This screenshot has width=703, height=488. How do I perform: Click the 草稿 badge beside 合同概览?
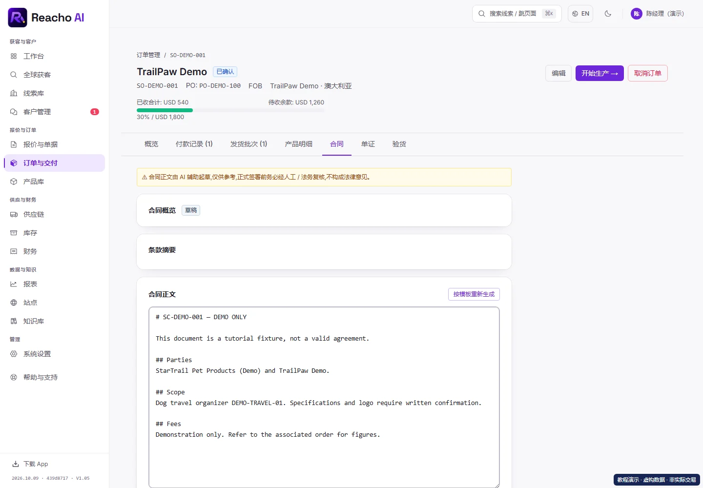tap(191, 210)
